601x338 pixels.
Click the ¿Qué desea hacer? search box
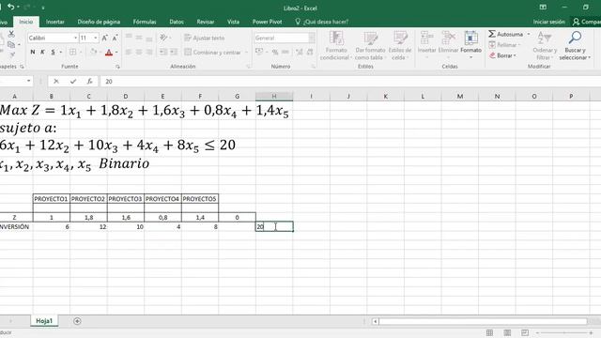tap(322, 22)
